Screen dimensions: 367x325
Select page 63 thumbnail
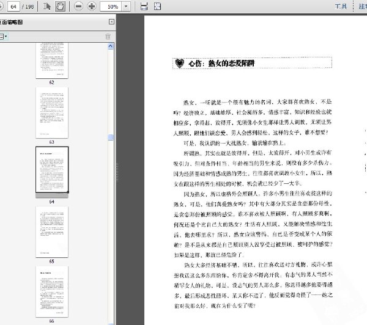[x=52, y=112]
